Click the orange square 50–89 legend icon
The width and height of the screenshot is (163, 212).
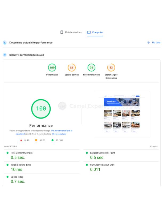click(x=36, y=140)
